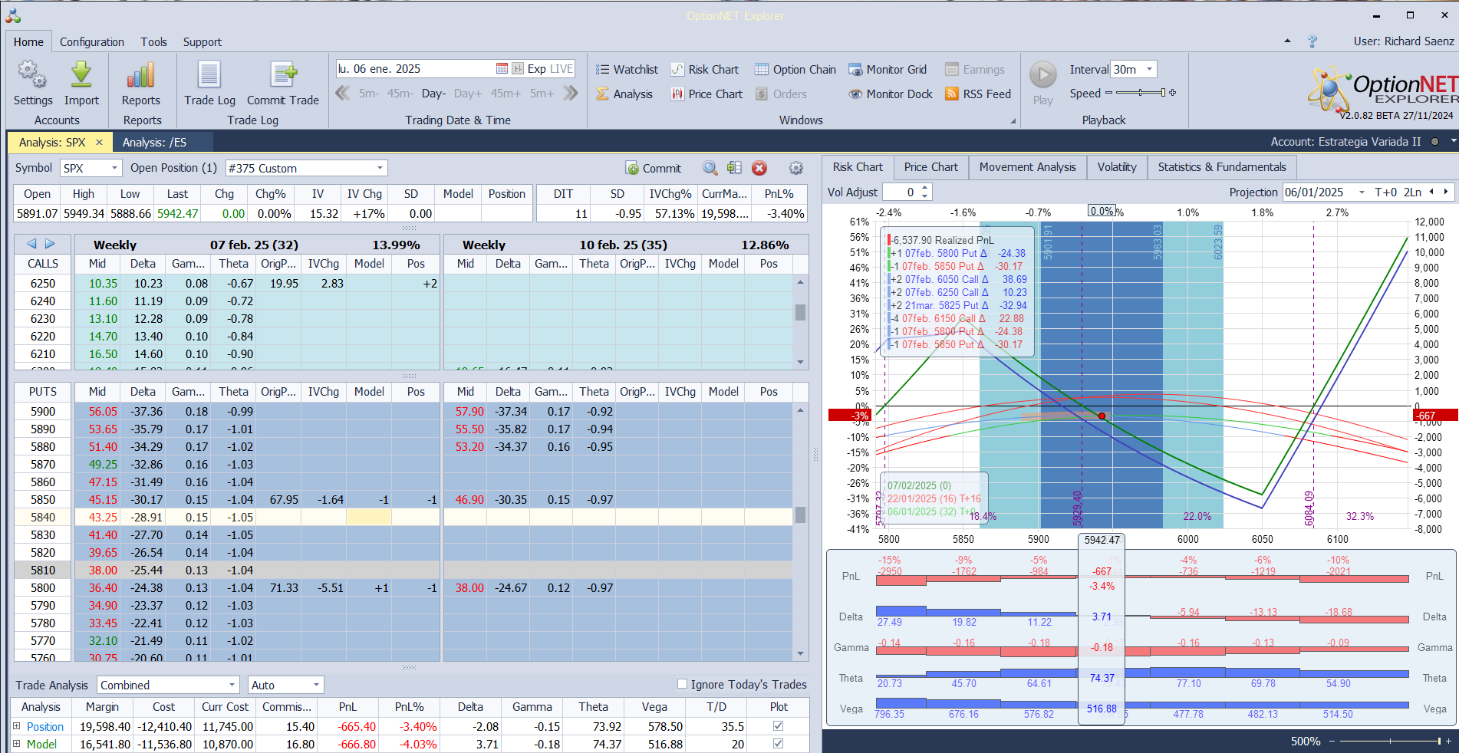Toggle LIVE trading mode

(x=562, y=69)
